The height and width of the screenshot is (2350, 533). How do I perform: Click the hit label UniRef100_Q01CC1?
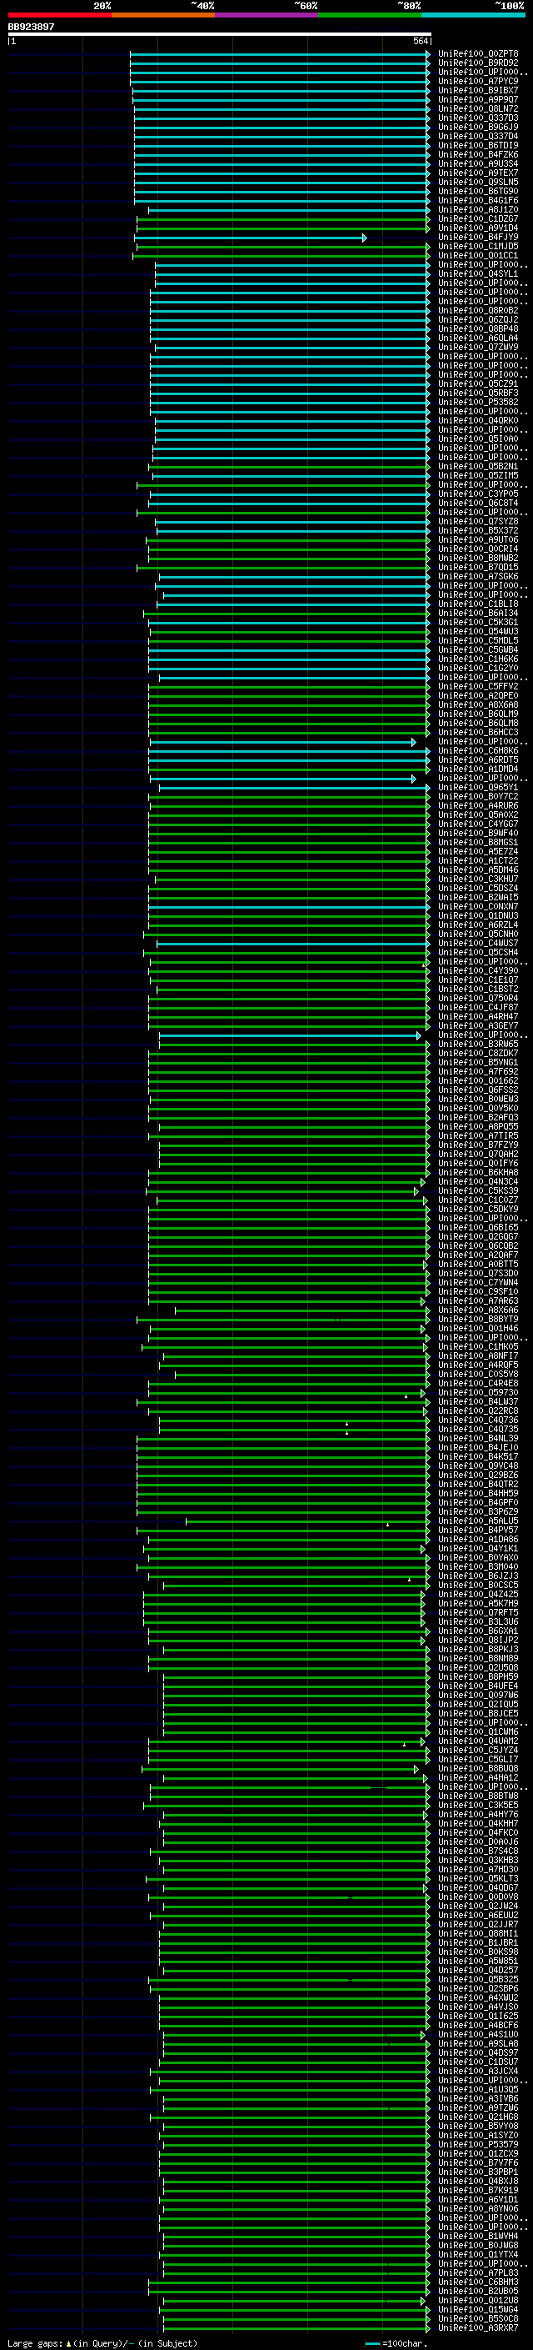tap(478, 255)
